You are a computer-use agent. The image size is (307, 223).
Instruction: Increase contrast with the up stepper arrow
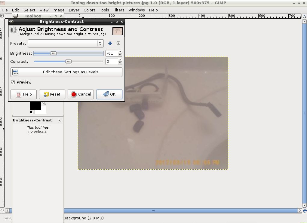[x=120, y=60]
